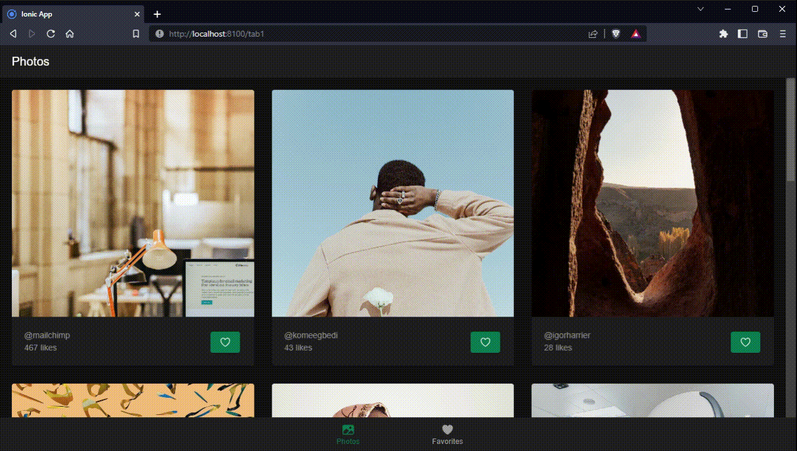This screenshot has height=451, width=797.
Task: Minimize the browser window
Action: pyautogui.click(x=728, y=9)
